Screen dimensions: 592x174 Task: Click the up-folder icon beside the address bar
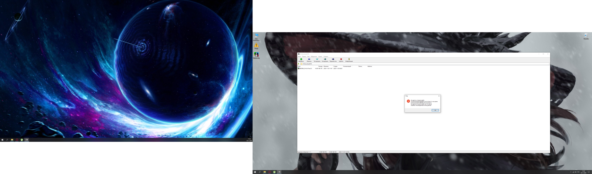pyautogui.click(x=298, y=64)
